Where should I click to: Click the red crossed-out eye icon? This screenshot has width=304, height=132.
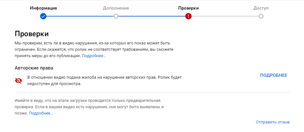18,81
